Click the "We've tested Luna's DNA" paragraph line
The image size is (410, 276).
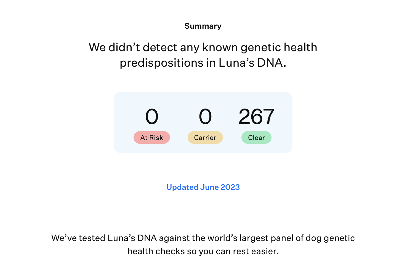[203, 238]
